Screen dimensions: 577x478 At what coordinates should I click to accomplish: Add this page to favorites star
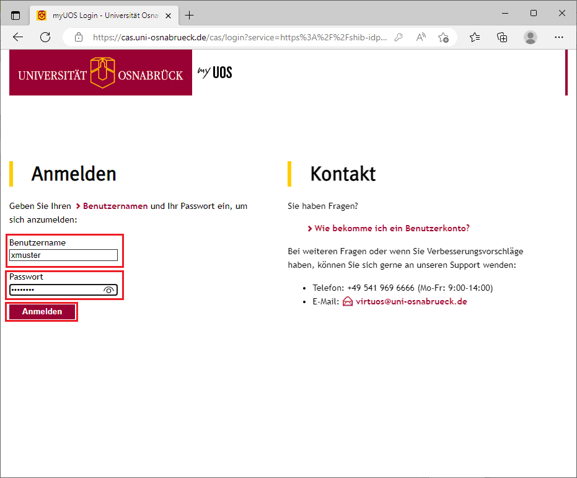pyautogui.click(x=443, y=37)
